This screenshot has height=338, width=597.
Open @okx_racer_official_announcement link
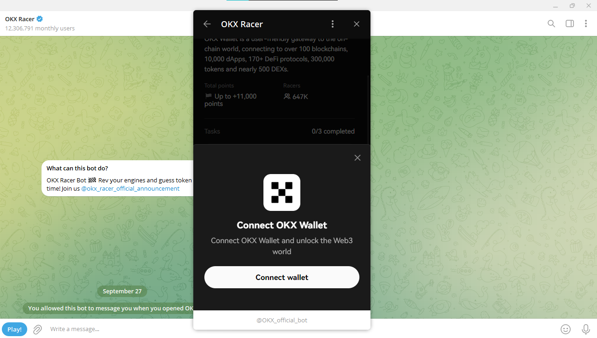tap(131, 189)
